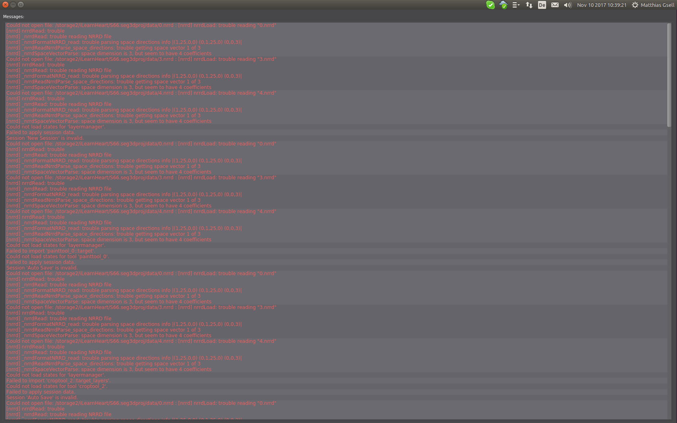677x423 pixels.
Task: Expand the dropdown arrow beside the list icon
Action: (x=520, y=5)
